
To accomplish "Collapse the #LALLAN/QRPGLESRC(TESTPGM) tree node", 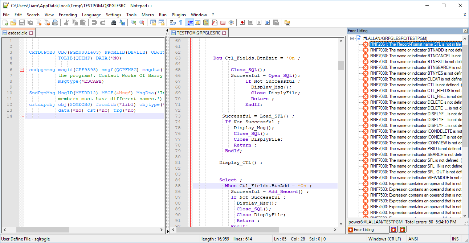I will pos(352,38).
